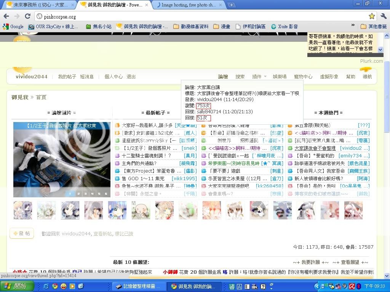Open the OUR SkyCity bookmark

coord(53,26)
